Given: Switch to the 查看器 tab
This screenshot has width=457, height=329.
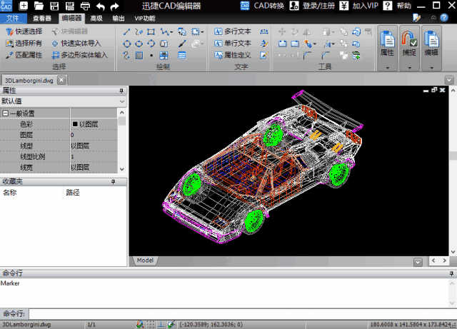Looking at the screenshot, I should point(42,19).
